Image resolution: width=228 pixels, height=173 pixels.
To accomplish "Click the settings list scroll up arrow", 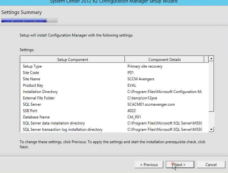I will [211, 58].
